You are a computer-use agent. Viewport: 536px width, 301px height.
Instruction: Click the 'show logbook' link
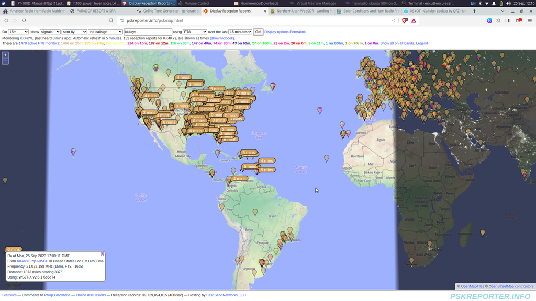click(x=222, y=38)
